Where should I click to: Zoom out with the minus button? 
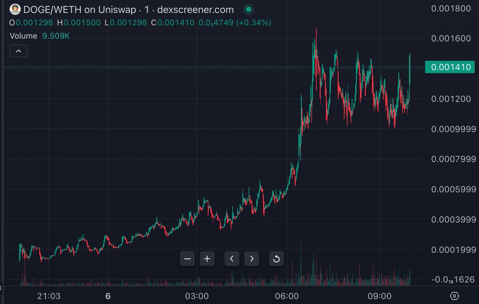tap(188, 259)
